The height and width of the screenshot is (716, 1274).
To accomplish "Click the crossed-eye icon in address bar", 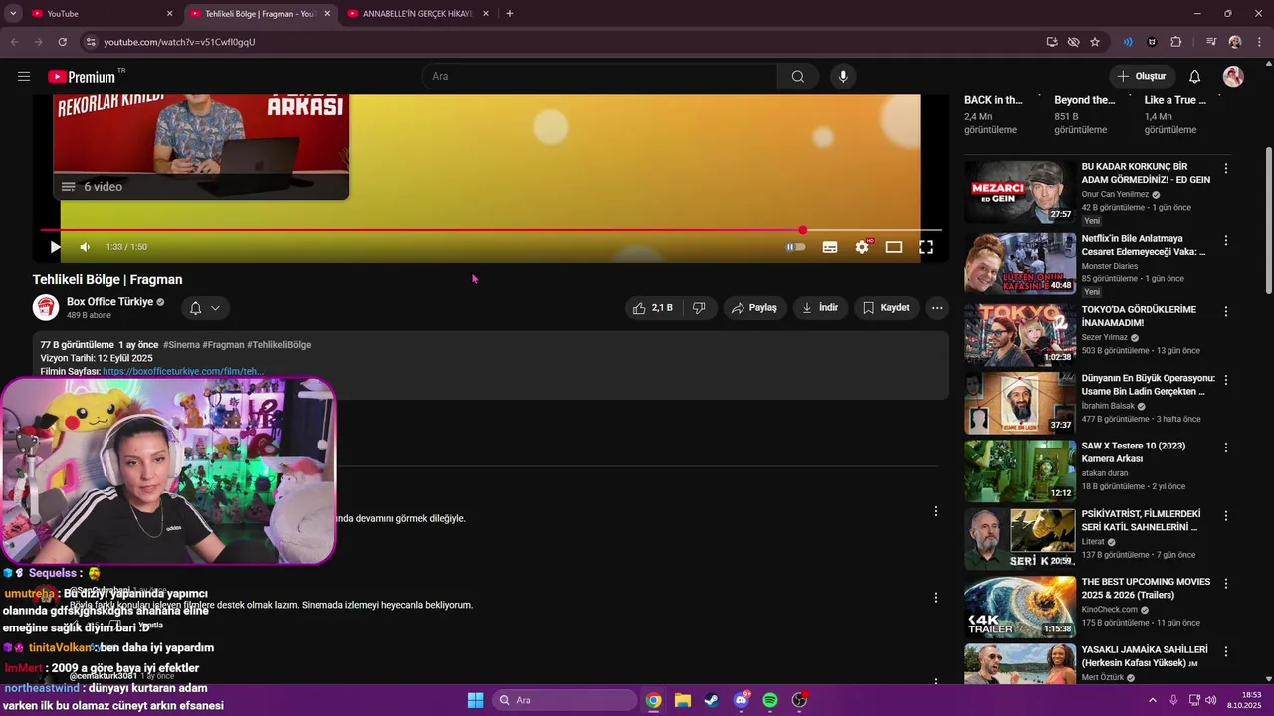I will click(x=1073, y=42).
